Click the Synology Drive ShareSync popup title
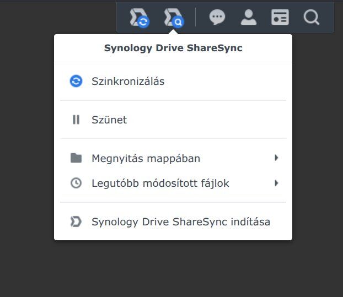343x297 pixels. (x=173, y=48)
